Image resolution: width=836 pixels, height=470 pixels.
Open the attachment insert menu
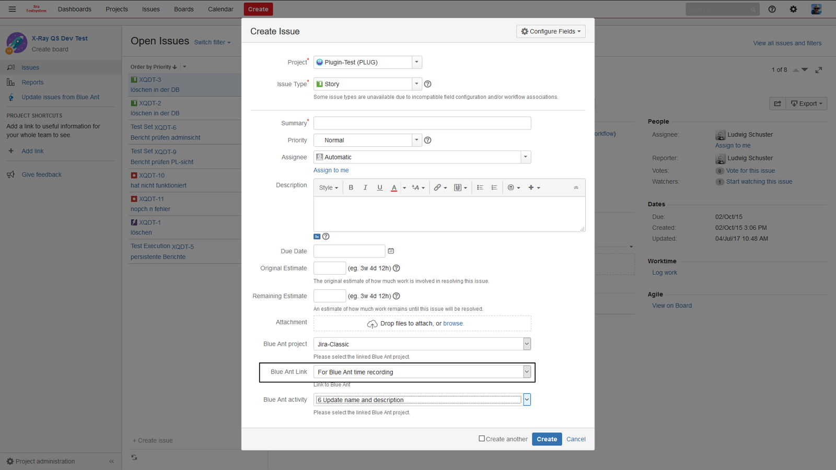tap(460, 187)
